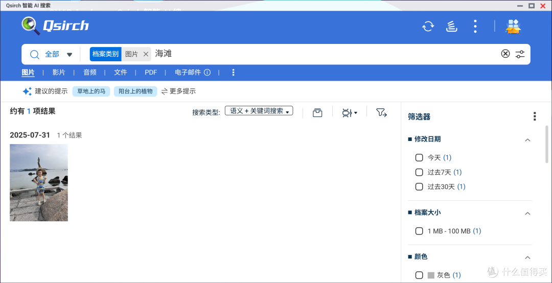Open the view settings dropdown icon
This screenshot has height=283, width=552.
(350, 112)
